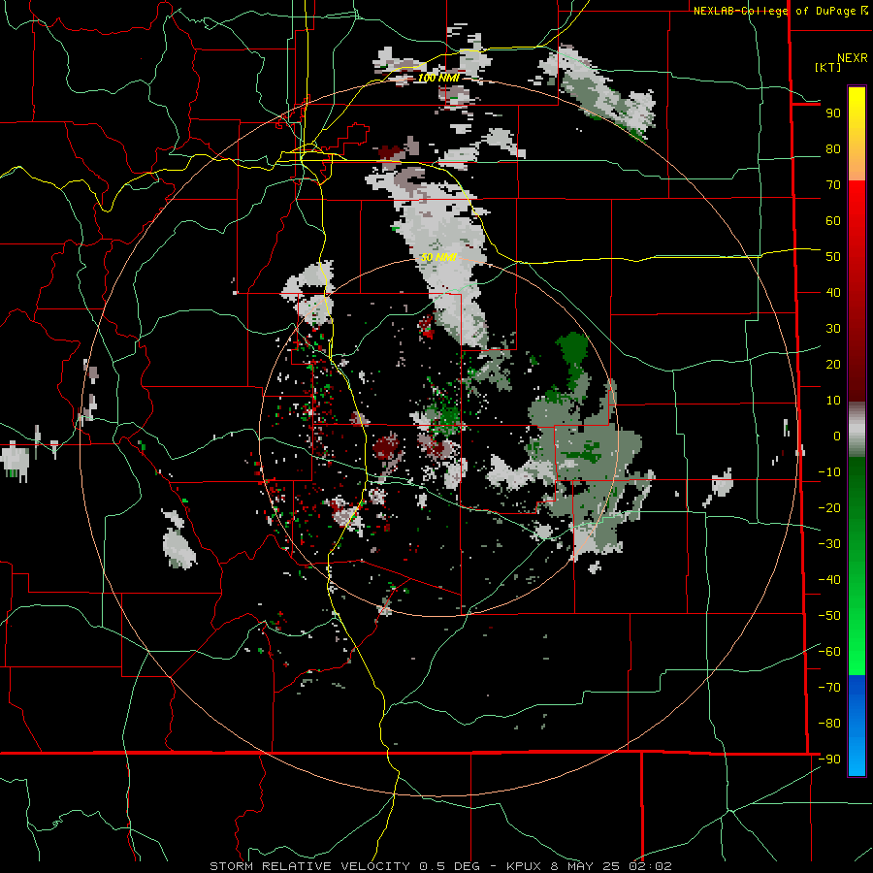The width and height of the screenshot is (873, 873).
Task: Click "0.5 DEG" in the bottom caption
Action: coord(452,866)
